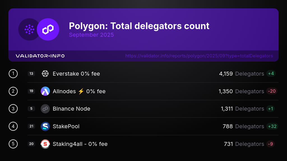Click the VALIDATOR·INFO brand logo
The width and height of the screenshot is (287, 161).
pos(40,56)
